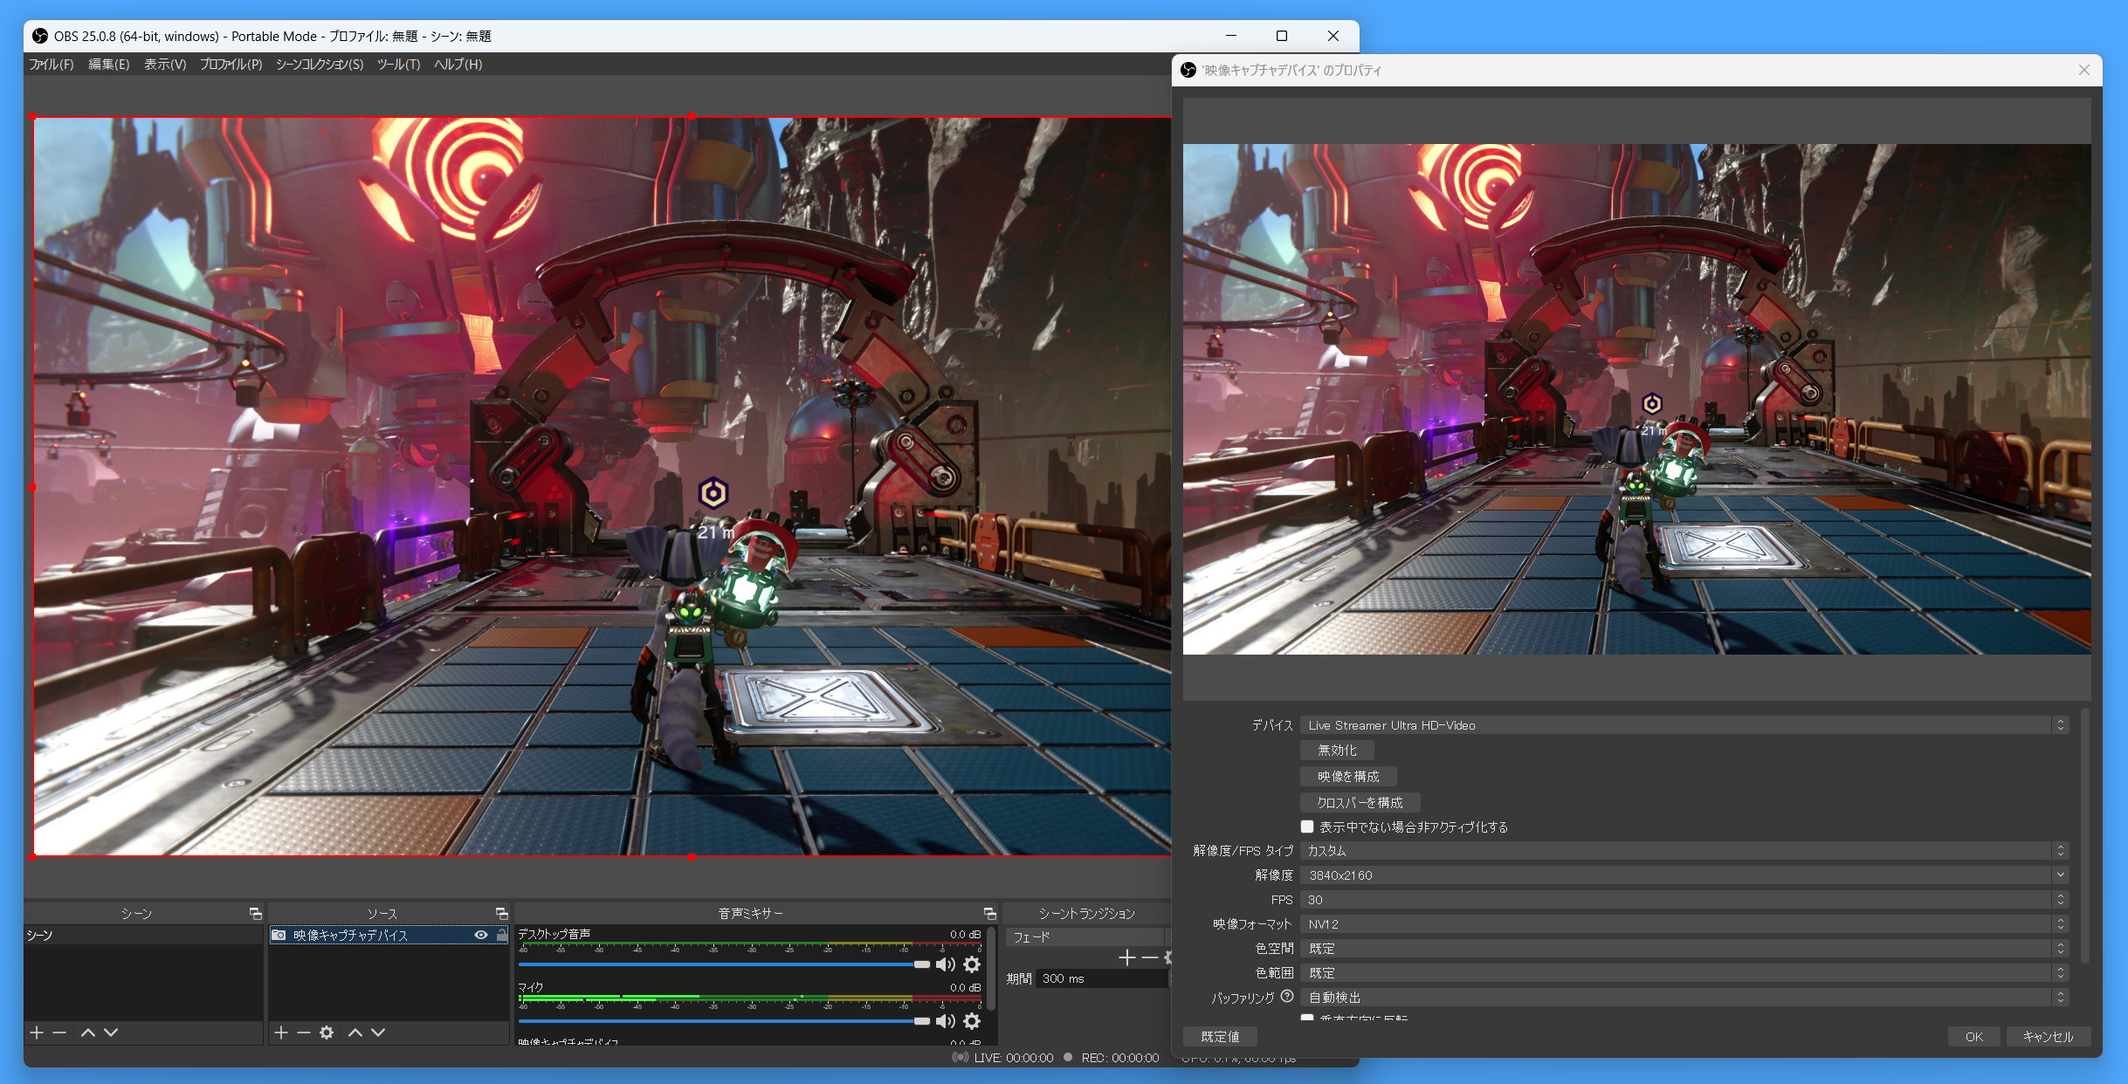Open 解像度/FPS タイプ dropdown
Image resolution: width=2128 pixels, height=1084 pixels.
click(x=1684, y=851)
